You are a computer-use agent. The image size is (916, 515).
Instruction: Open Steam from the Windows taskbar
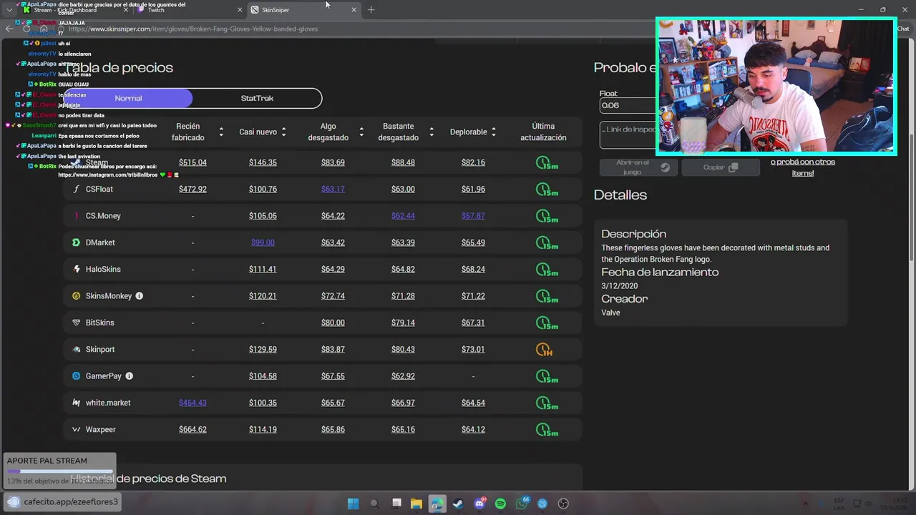pos(458,504)
